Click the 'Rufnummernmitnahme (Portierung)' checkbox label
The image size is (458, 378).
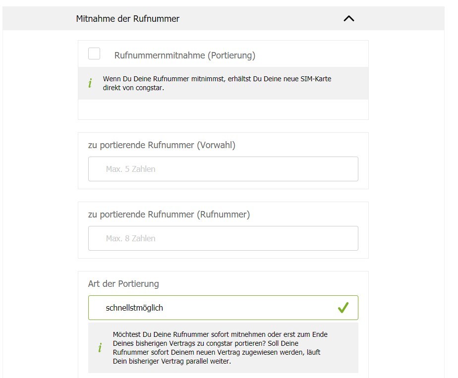(x=184, y=55)
